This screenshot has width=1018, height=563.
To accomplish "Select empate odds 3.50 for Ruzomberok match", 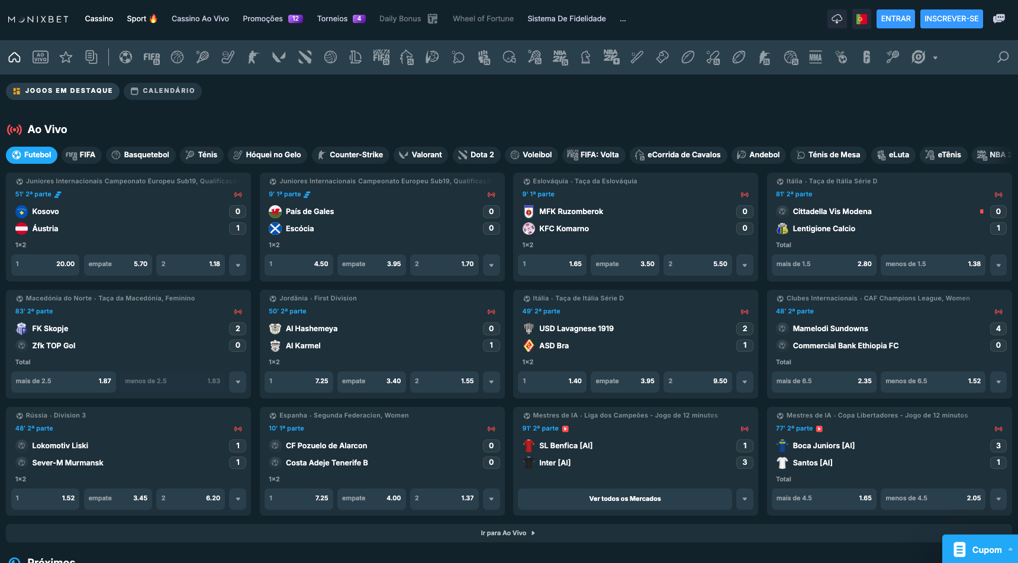I will coord(624,264).
